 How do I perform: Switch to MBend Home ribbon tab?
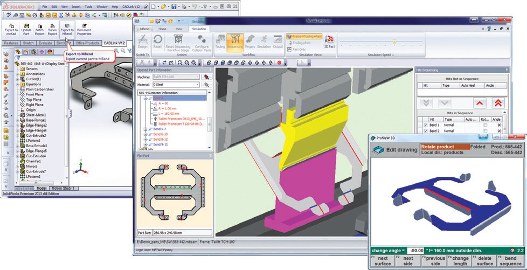pyautogui.click(x=162, y=29)
